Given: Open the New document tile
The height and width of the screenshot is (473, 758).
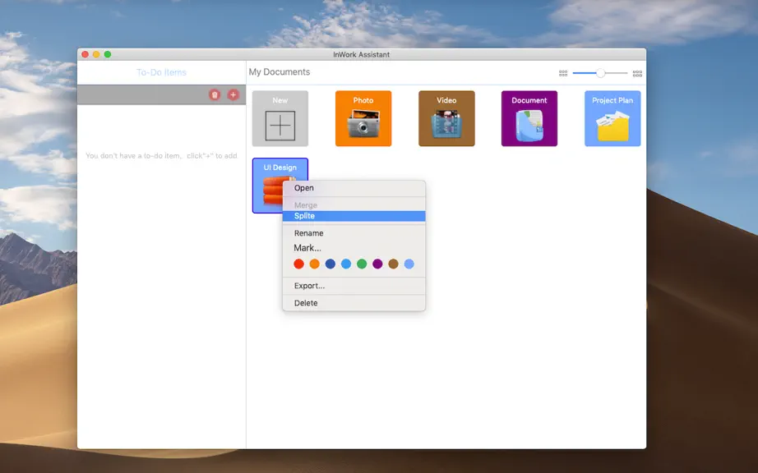Looking at the screenshot, I should pyautogui.click(x=280, y=118).
